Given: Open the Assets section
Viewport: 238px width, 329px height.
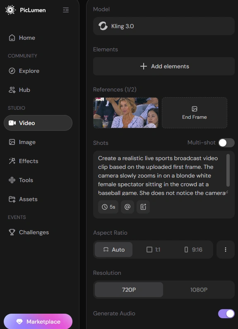Looking at the screenshot, I should click(38, 199).
